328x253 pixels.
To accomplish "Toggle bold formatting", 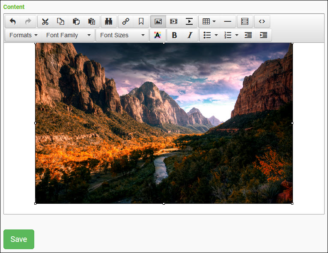I will pyautogui.click(x=174, y=35).
